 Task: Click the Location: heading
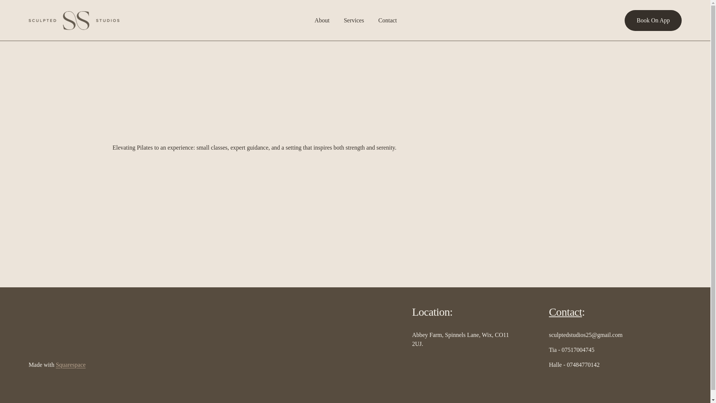click(432, 312)
